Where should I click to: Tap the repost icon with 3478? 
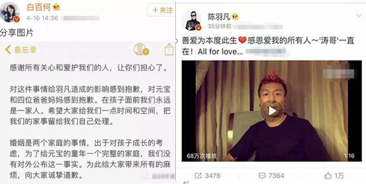click(x=207, y=175)
